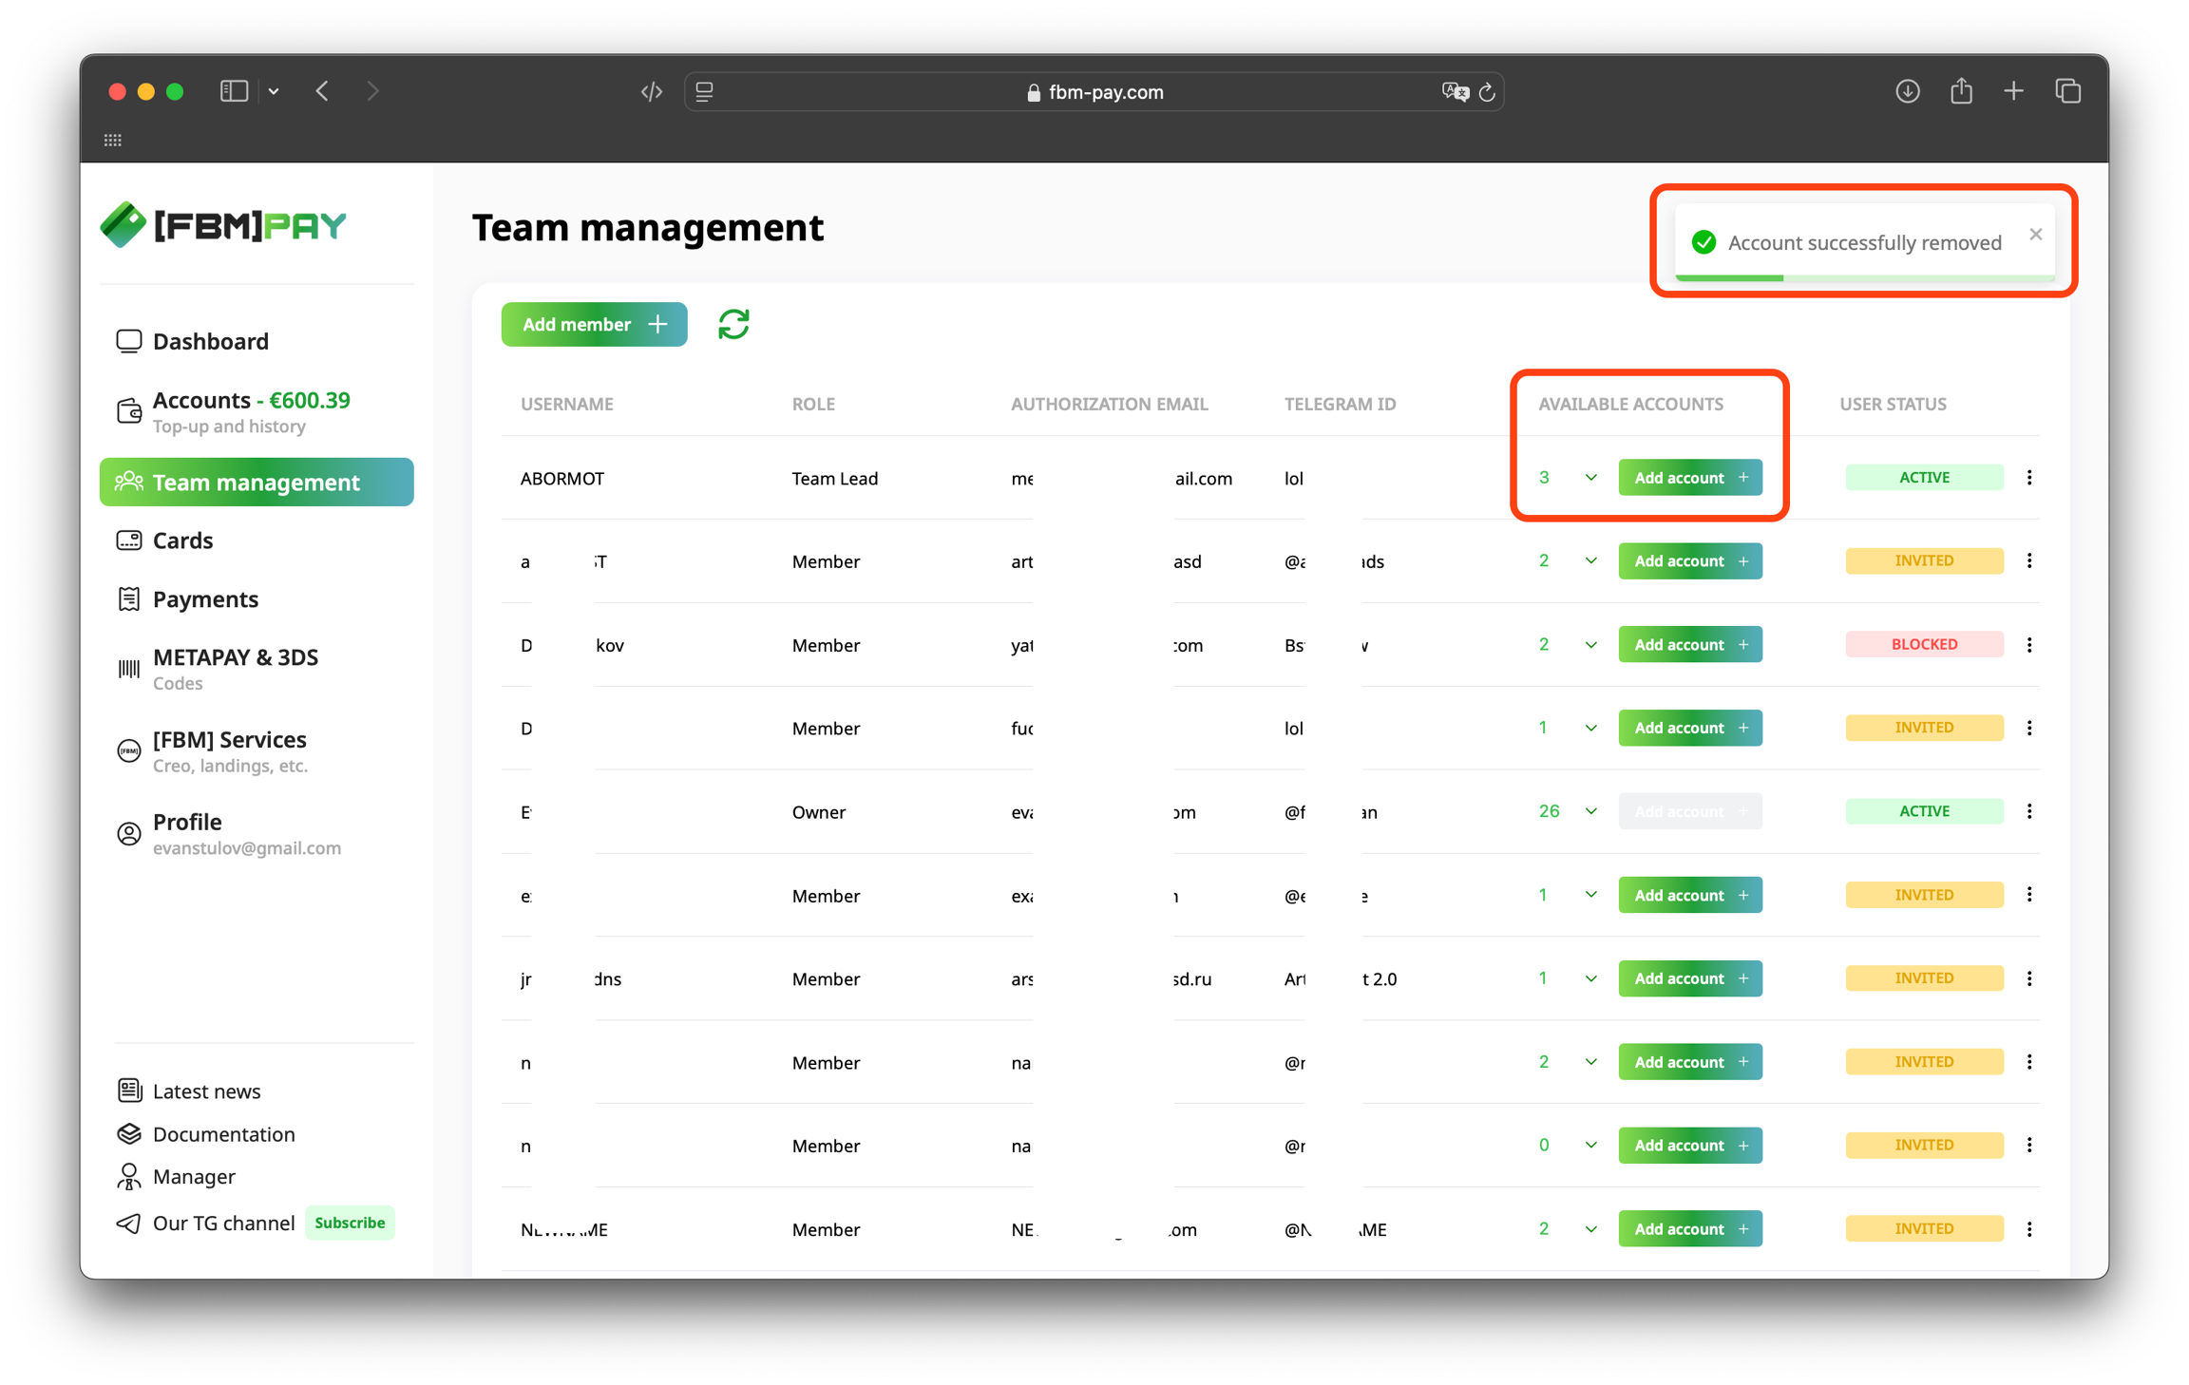
Task: Click the page translate icon in address bar
Action: pos(1454,91)
